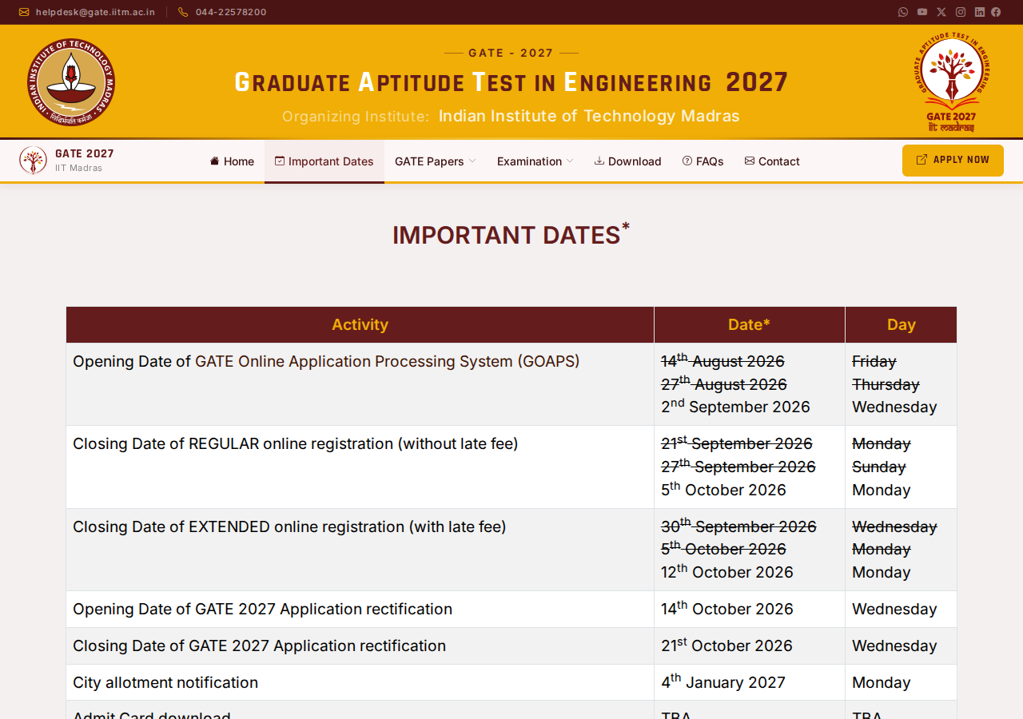
Task: Email helpdesk@gate.iitm.ac.in from the top bar
Action: click(x=87, y=12)
